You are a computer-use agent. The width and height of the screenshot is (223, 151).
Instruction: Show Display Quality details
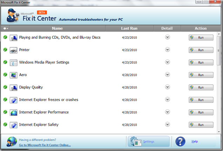pos(168,87)
